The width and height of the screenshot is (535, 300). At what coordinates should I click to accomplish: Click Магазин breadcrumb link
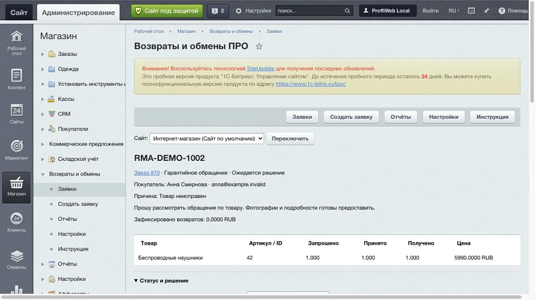pos(187,31)
